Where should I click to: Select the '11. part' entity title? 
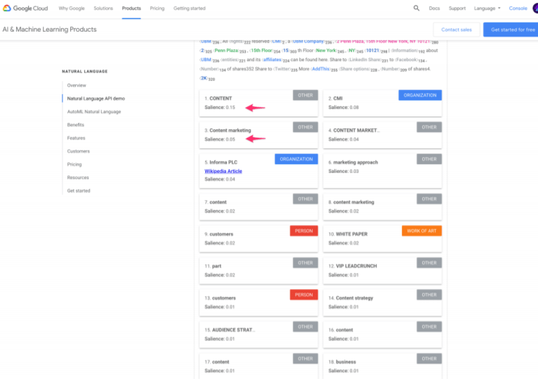tap(213, 266)
